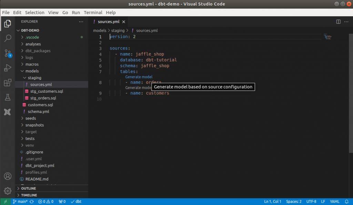Open Source Control view with badge

pos(8,53)
